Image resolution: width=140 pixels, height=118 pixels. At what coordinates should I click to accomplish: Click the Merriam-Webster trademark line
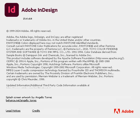[60, 76]
